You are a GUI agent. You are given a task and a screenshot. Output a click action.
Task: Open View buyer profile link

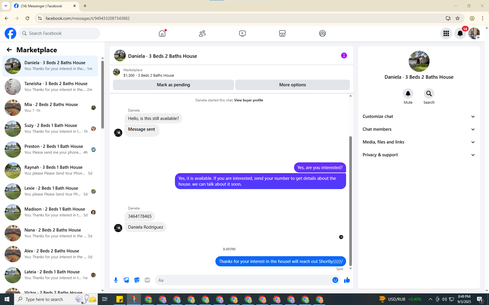click(x=249, y=100)
